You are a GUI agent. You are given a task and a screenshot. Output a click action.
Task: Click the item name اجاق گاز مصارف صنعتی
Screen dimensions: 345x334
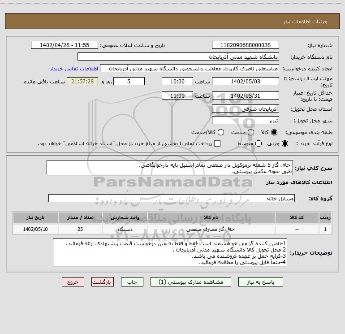pos(211,229)
